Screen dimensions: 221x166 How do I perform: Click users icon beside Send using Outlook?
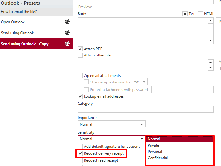point(67,33)
